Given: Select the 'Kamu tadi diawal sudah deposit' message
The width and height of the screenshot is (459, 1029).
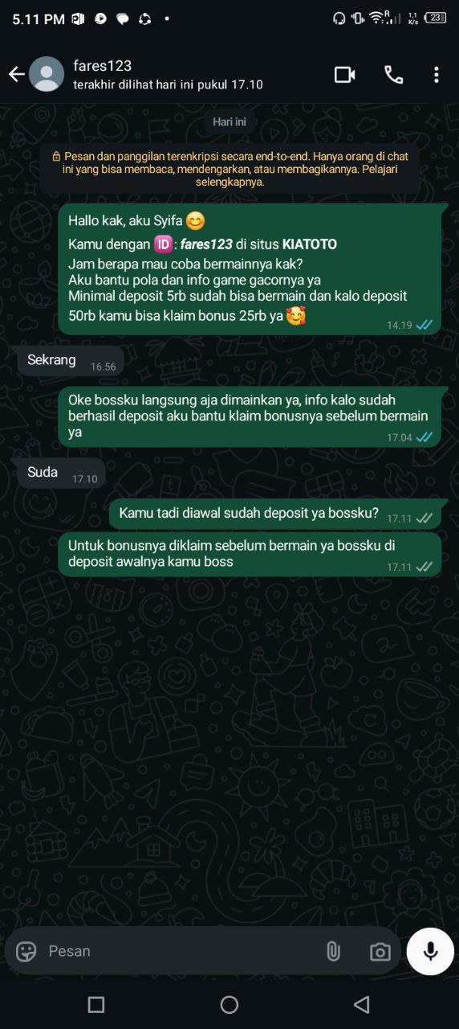Looking at the screenshot, I should click(x=274, y=514).
